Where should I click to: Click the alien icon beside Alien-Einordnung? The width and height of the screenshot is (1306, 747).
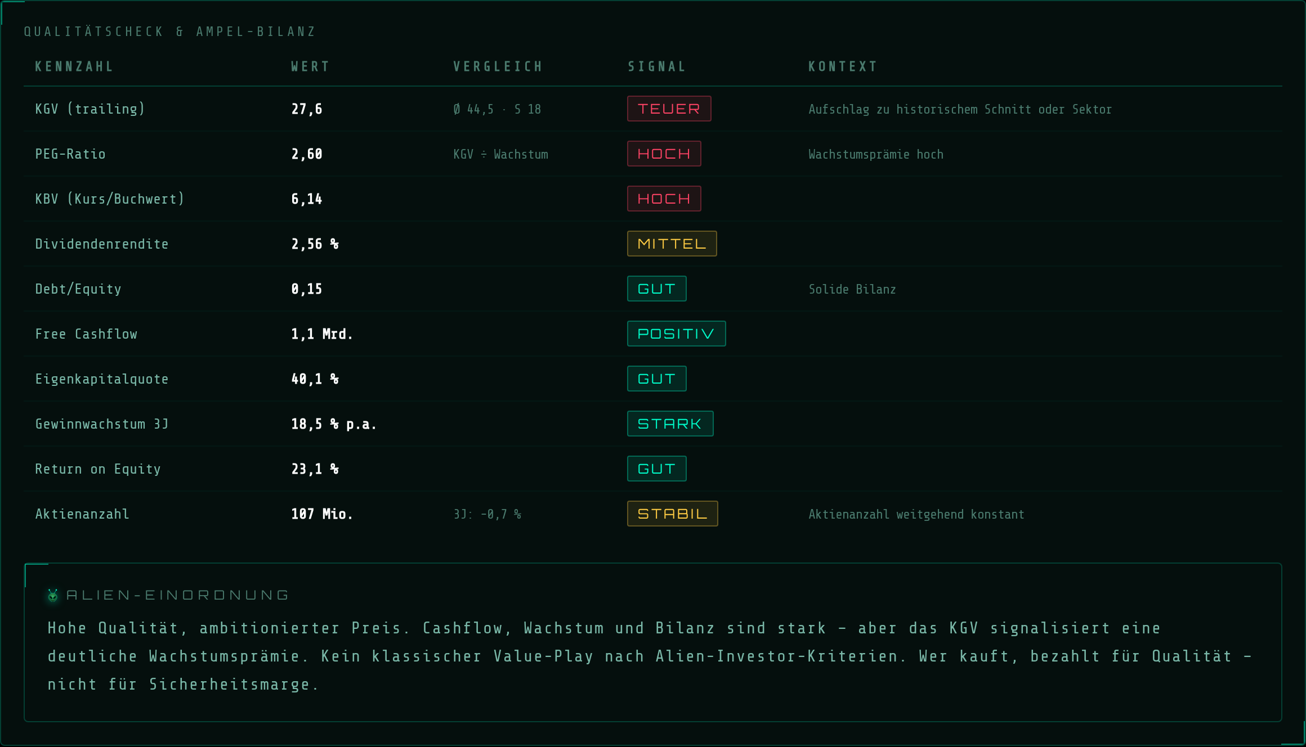point(53,595)
